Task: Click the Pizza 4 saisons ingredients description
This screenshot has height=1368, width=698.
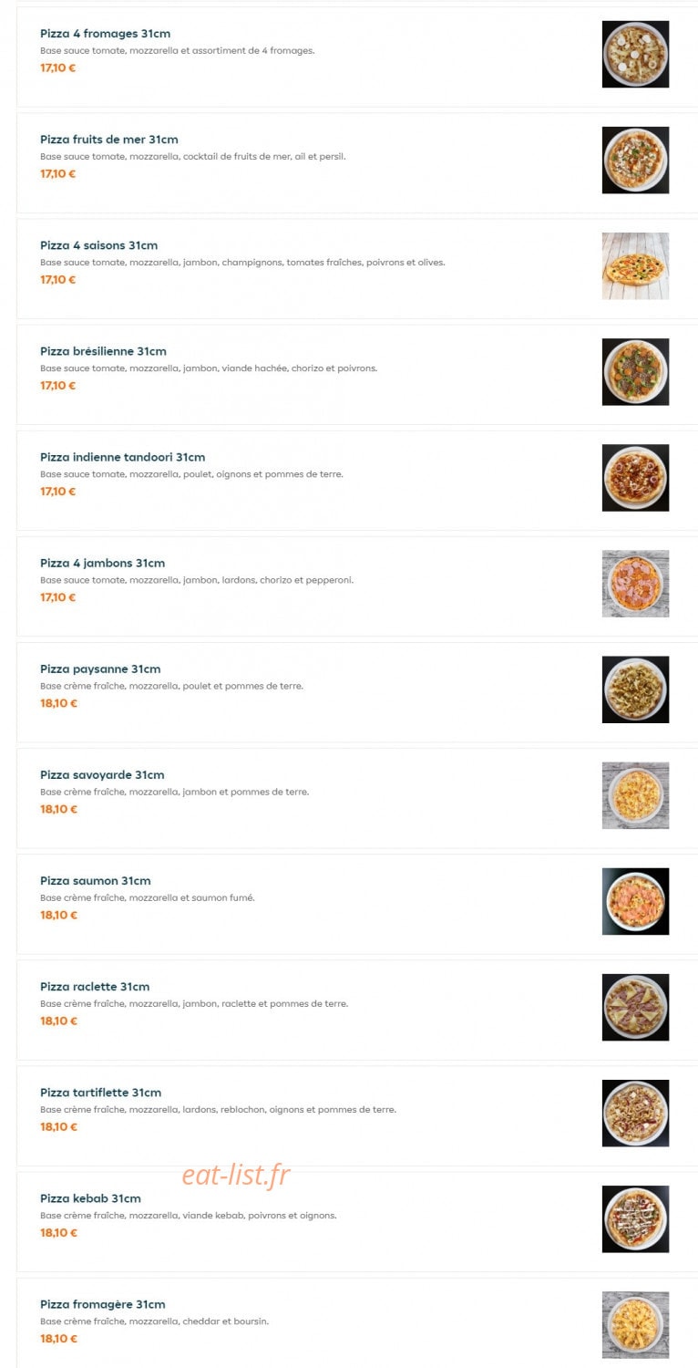Action: (x=242, y=263)
